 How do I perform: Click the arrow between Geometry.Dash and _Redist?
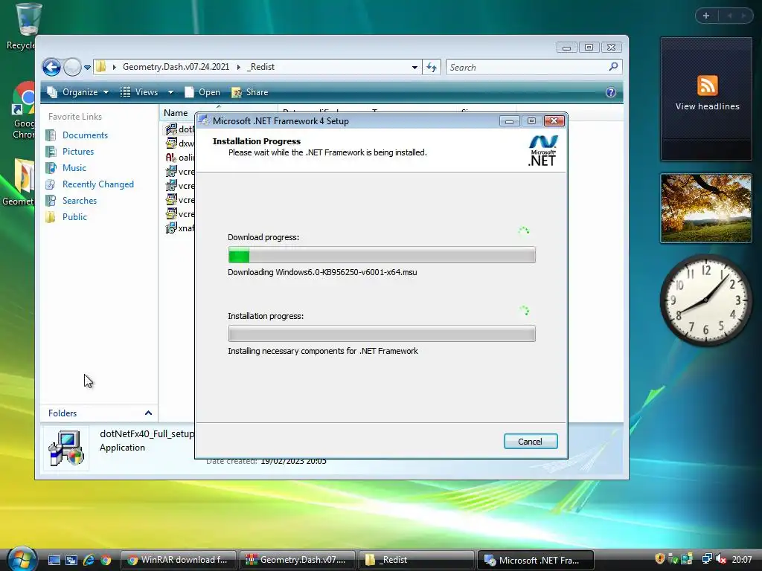pos(239,67)
